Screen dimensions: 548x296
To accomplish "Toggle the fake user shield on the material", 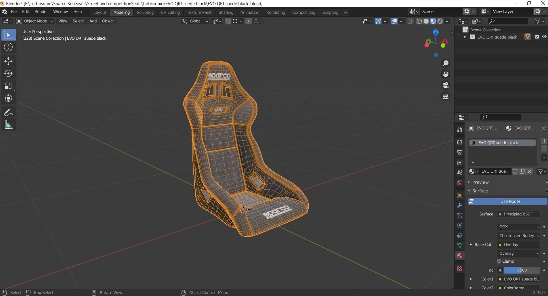I will pos(515,171).
